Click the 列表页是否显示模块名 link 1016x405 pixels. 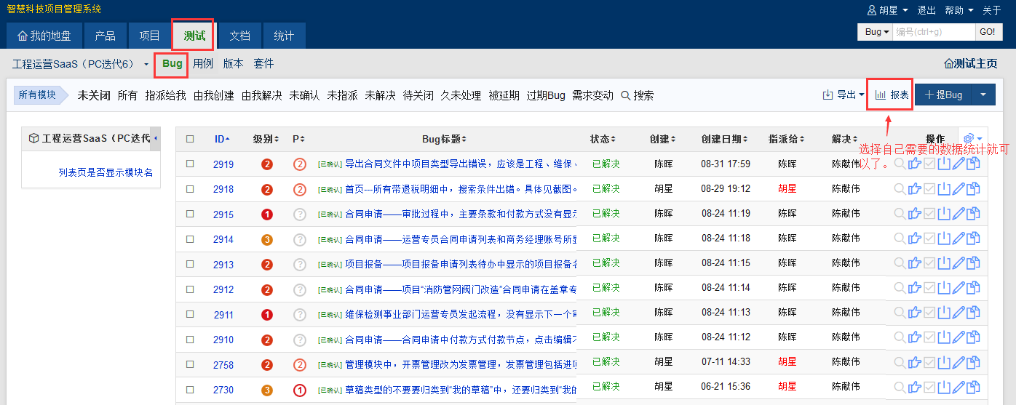(x=106, y=172)
